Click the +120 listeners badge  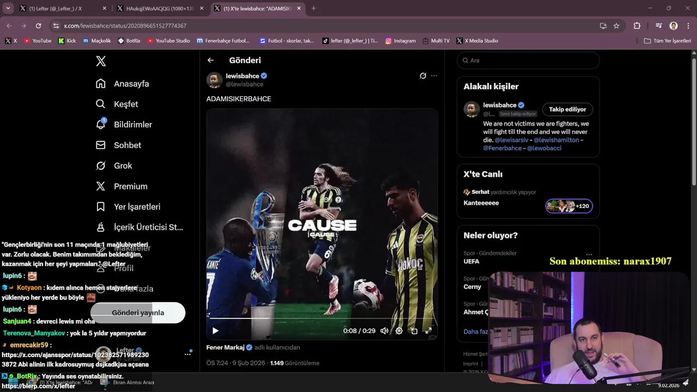click(x=569, y=206)
